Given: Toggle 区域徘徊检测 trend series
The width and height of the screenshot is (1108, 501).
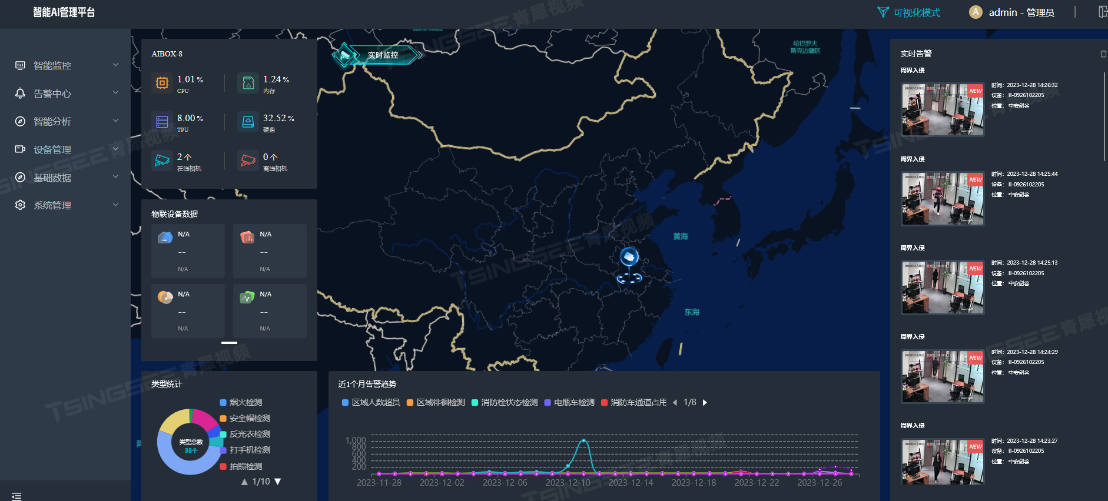Looking at the screenshot, I should (436, 402).
